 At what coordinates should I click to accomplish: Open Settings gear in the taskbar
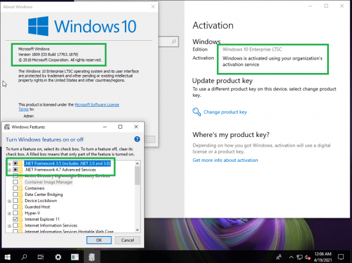coord(58,257)
